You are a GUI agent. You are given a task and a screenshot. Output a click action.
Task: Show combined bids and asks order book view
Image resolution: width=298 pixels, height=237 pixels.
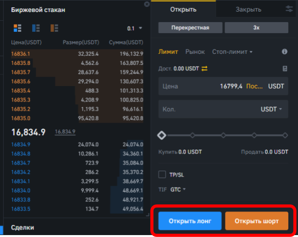pyautogui.click(x=13, y=28)
